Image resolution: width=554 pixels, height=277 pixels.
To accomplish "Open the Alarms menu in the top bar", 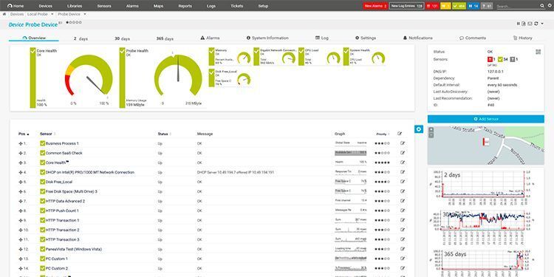I will [132, 6].
